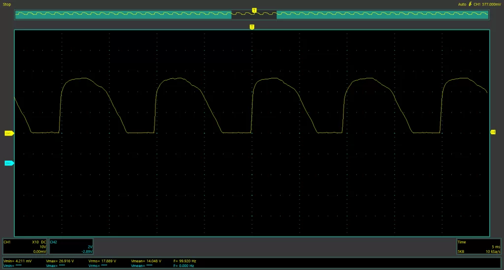Click the -2.89V offset value in CH2
This screenshot has height=270, width=504.
click(87, 251)
